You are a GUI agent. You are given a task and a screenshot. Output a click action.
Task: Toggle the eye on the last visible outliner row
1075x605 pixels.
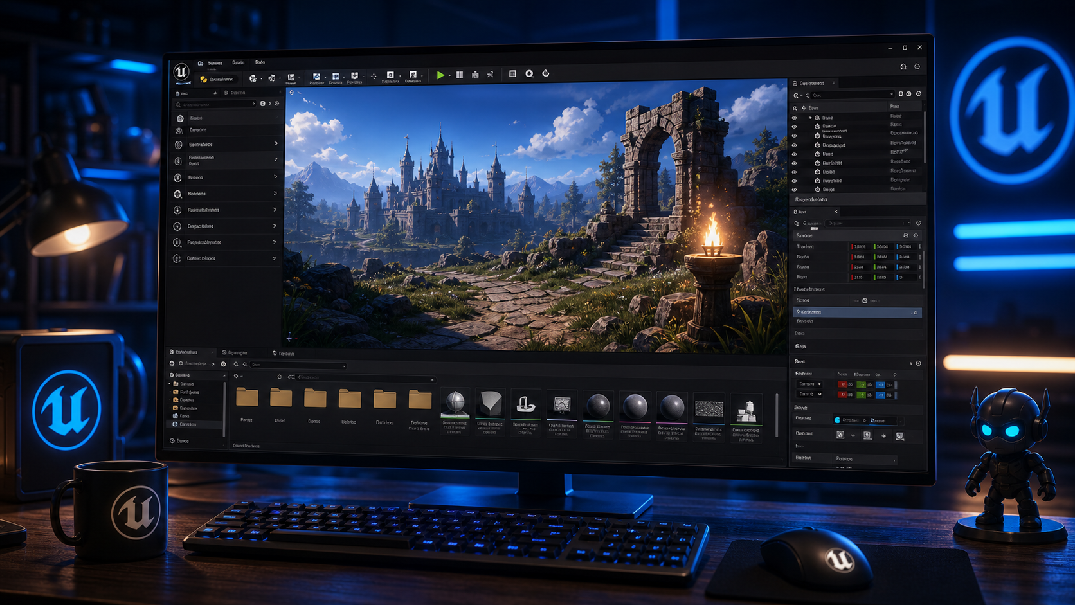(794, 190)
